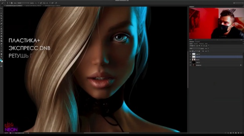Select the Eyedropper tool
Image resolution: width=244 pixels, height=136 pixels.
click(x=2, y=21)
